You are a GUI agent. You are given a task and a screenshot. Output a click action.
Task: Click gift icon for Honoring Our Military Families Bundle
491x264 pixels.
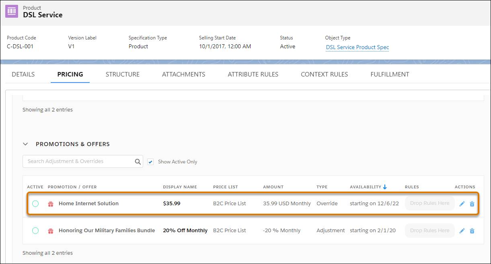pyautogui.click(x=51, y=231)
